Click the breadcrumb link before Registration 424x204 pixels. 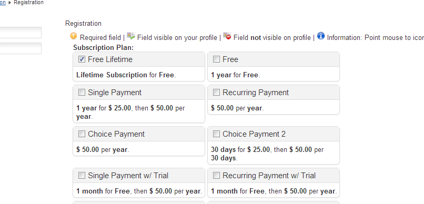pos(3,3)
